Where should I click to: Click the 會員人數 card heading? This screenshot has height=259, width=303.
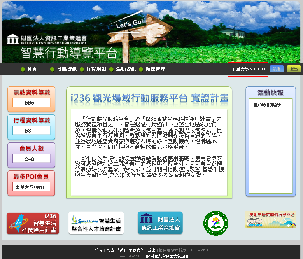point(32,148)
